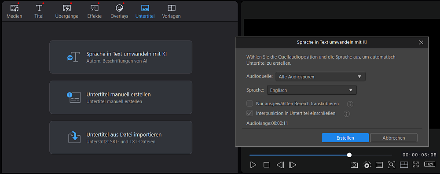Open the Vorlagen tab
This screenshot has height=174, width=440.
(171, 11)
